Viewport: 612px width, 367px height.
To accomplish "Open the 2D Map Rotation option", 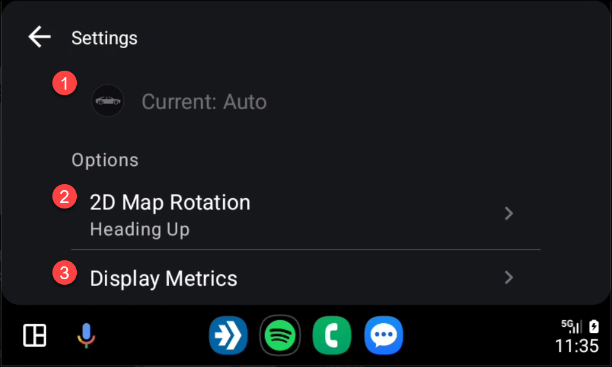I will [170, 202].
